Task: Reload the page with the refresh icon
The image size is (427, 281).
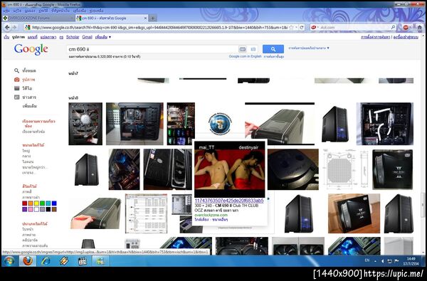Action: pos(302,27)
